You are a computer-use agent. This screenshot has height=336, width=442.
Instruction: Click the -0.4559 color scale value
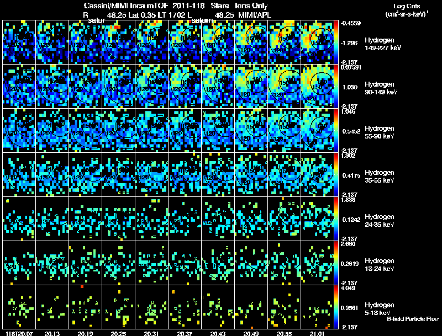[351, 23]
